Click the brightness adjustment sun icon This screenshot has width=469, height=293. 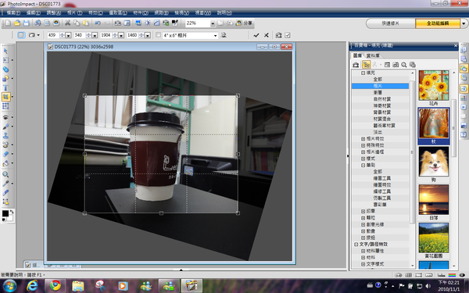click(148, 23)
